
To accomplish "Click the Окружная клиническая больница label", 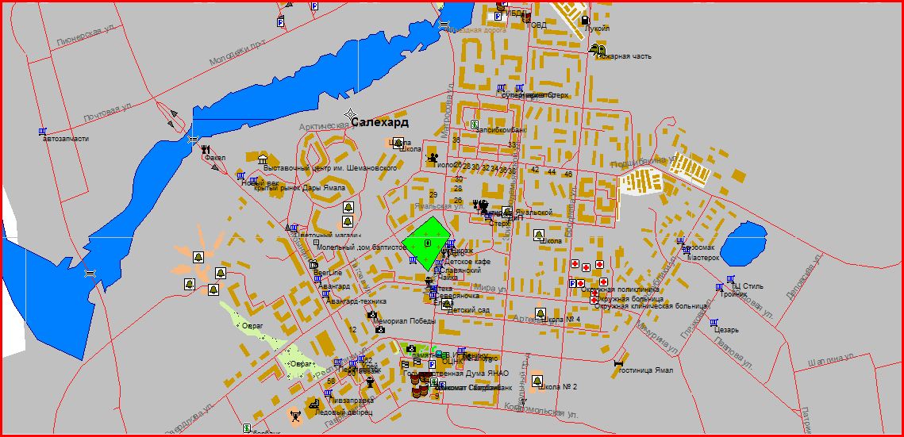I will coord(650,306).
